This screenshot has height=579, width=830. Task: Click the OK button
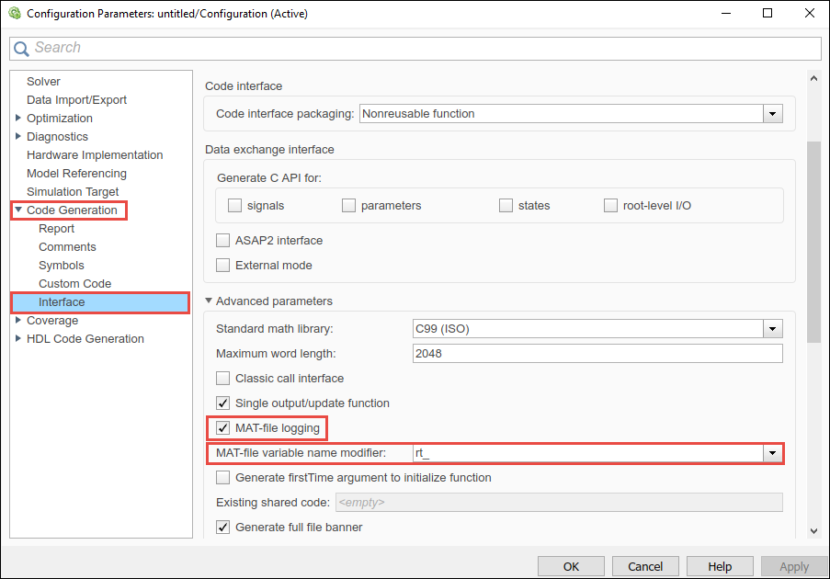point(571,566)
